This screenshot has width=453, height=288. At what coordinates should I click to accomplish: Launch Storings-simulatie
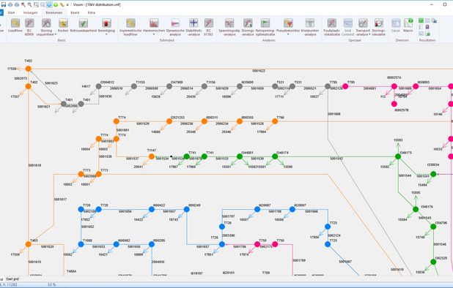pyautogui.click(x=378, y=27)
